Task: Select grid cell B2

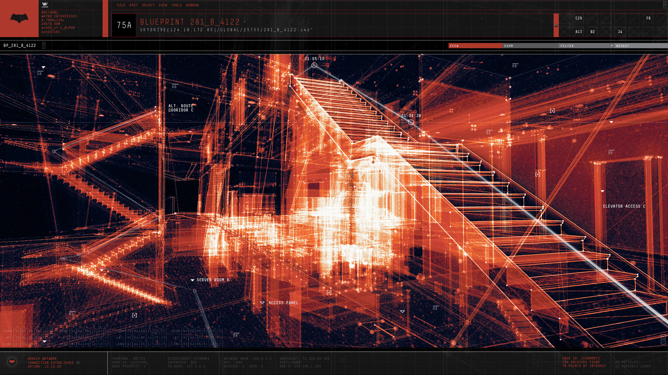Action: (x=593, y=32)
